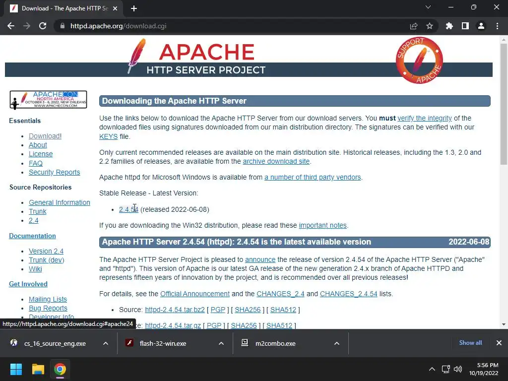Open the Bug Reports link
The width and height of the screenshot is (508, 381).
click(48, 308)
